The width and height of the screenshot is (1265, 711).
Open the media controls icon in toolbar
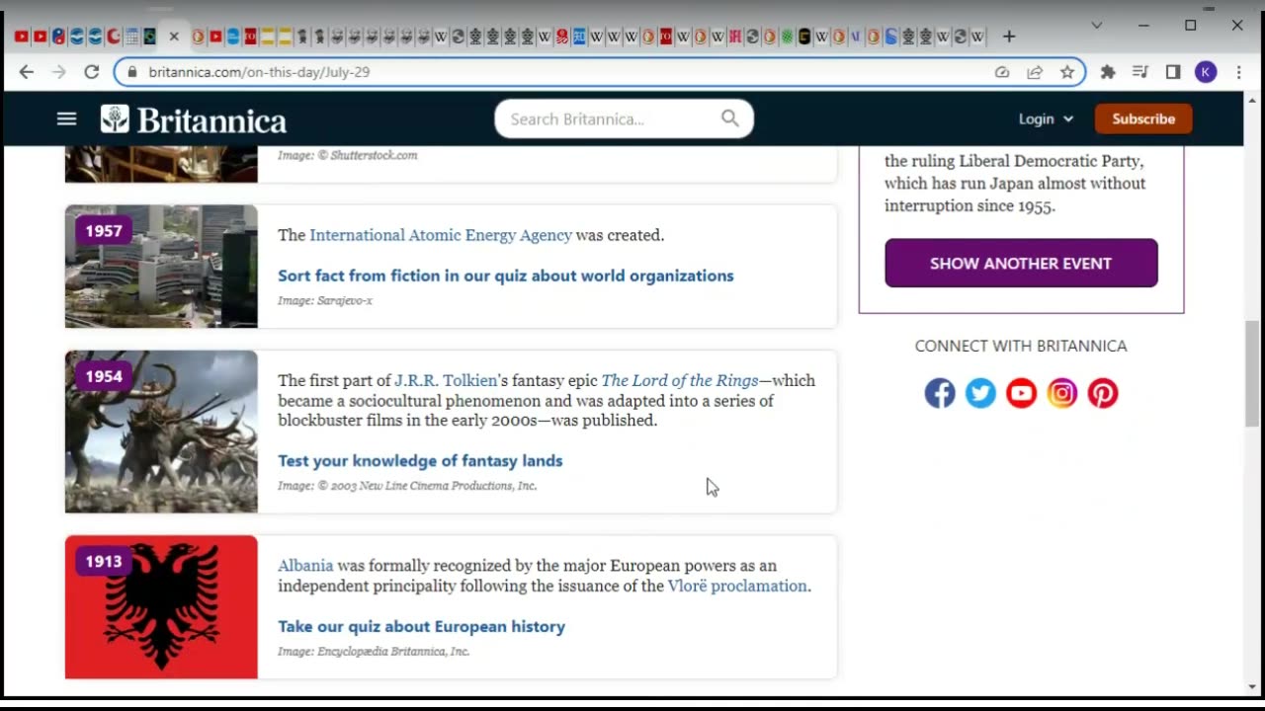pyautogui.click(x=1140, y=72)
